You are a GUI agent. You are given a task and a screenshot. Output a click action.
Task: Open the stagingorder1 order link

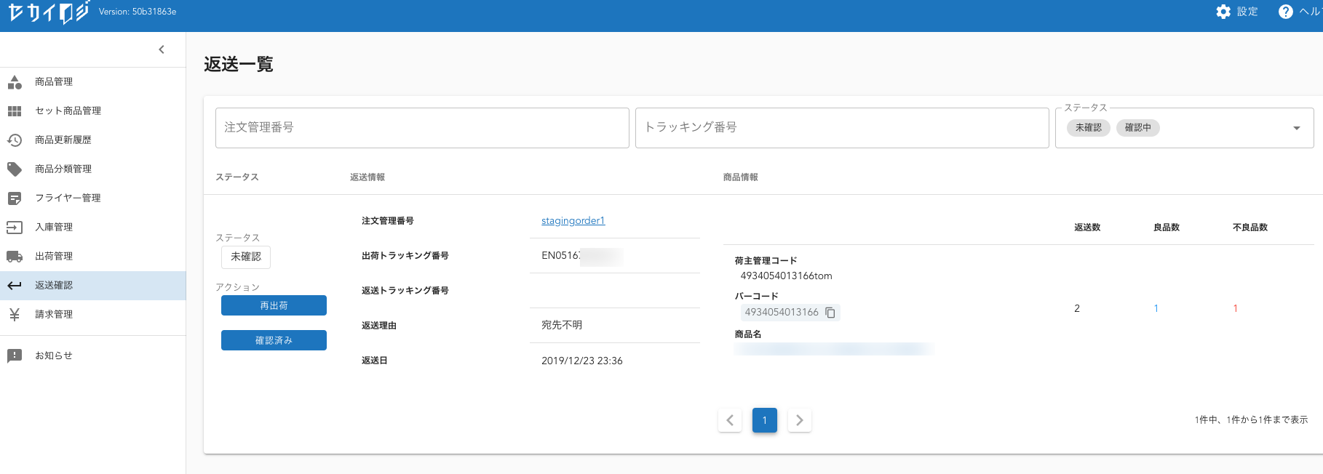pyautogui.click(x=573, y=221)
